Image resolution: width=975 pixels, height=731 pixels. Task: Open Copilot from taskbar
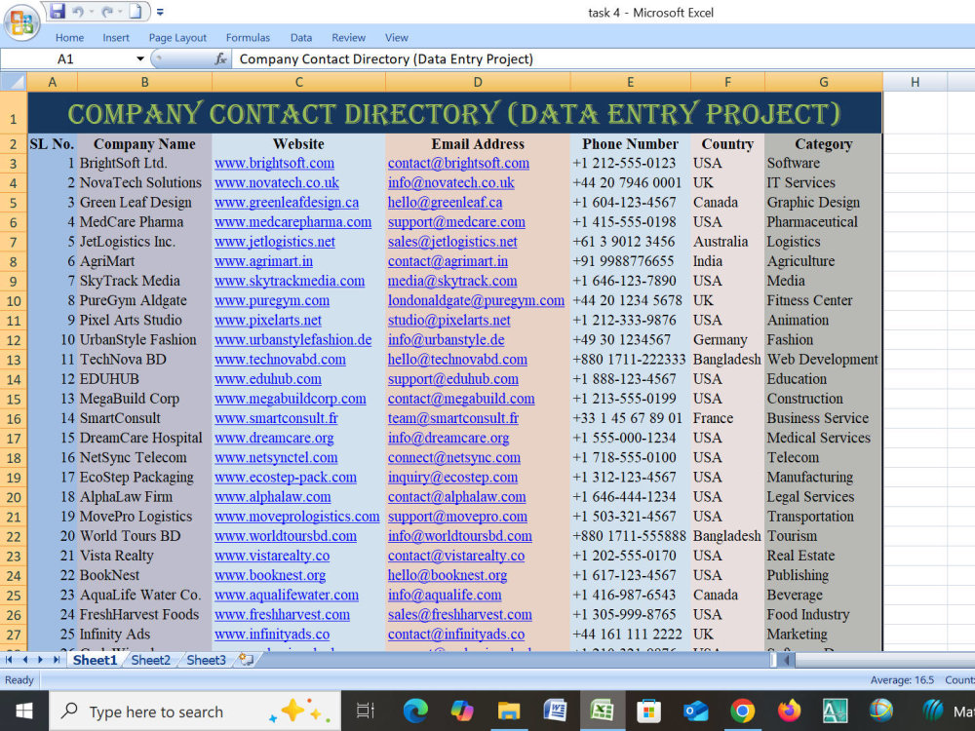tap(462, 712)
